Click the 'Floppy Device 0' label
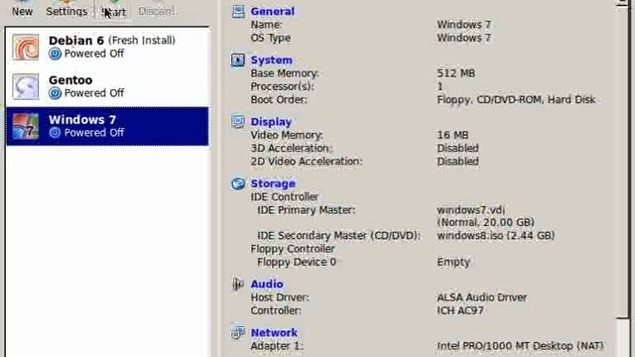This screenshot has height=357, width=635. (x=297, y=262)
